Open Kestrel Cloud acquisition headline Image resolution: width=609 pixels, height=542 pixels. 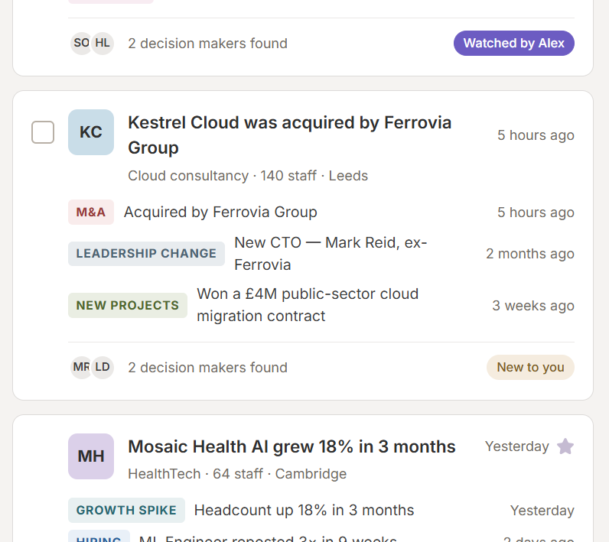coord(290,135)
